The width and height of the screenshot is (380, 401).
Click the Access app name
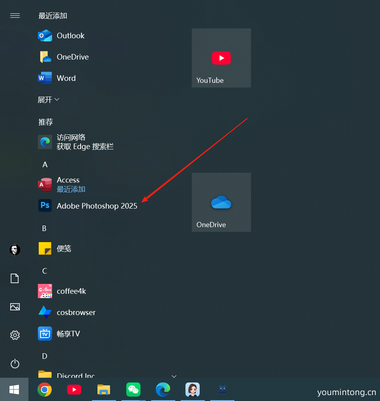[68, 180]
